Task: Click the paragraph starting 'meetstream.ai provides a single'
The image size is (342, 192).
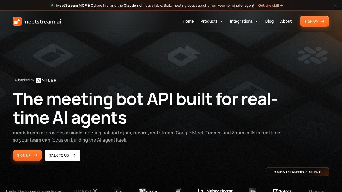Action: [147, 136]
